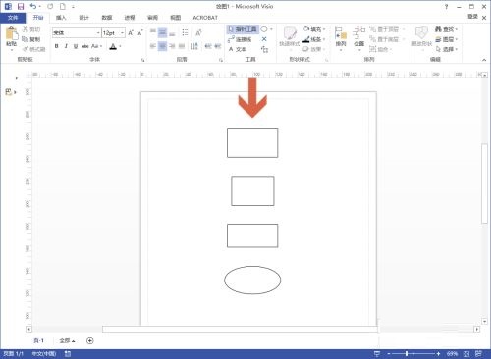Open the Layers (图层) dropdown
The height and width of the screenshot is (359, 491).
tap(446, 39)
